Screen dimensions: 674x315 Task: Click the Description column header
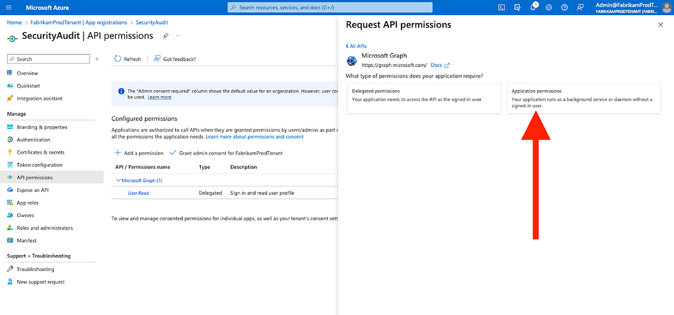(x=244, y=167)
